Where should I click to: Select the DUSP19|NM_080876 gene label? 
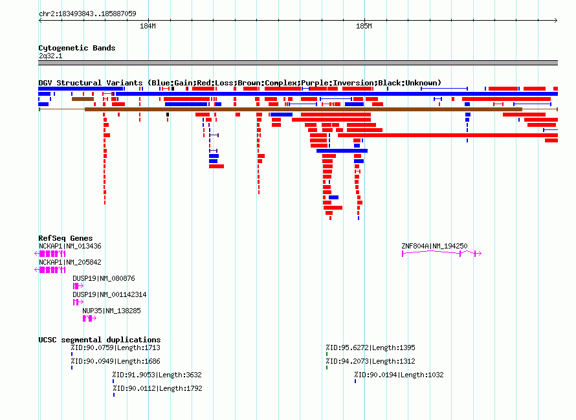[x=104, y=278]
